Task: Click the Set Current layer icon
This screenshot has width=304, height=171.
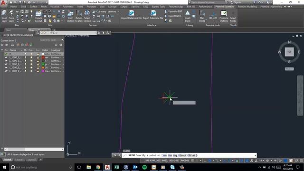Action: tap(31, 45)
